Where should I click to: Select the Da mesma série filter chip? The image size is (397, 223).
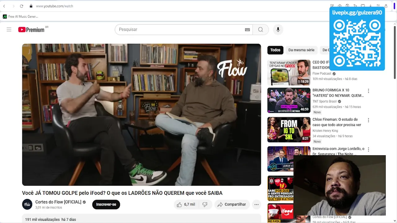tap(301, 50)
